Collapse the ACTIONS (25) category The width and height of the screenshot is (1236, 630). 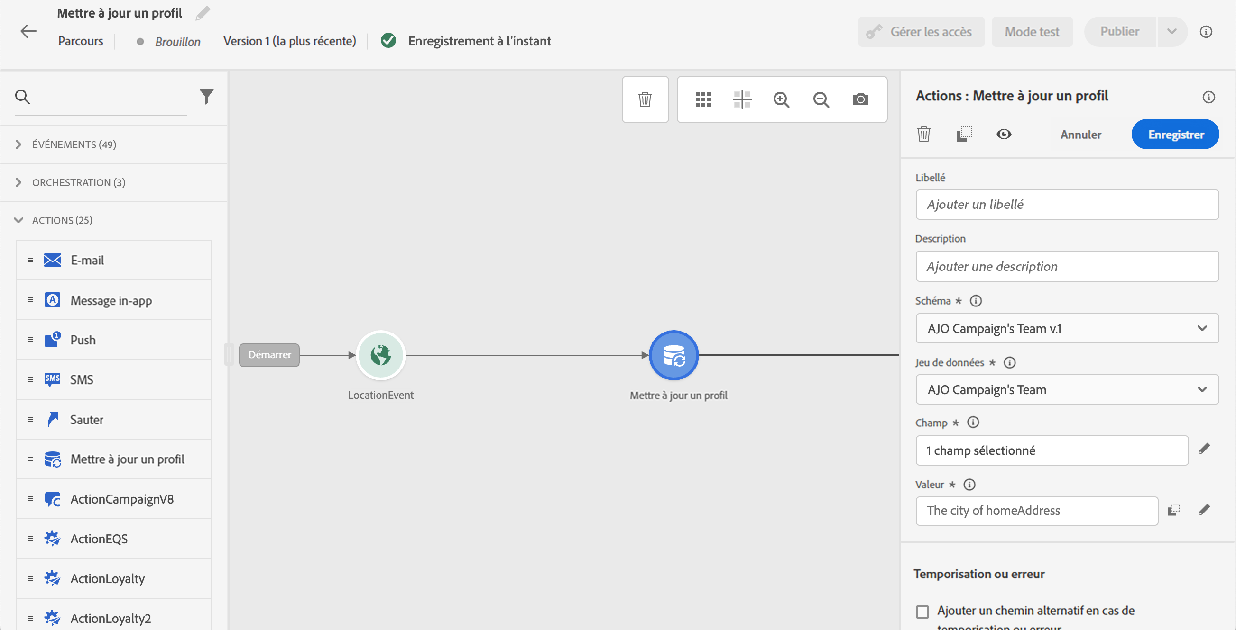[18, 220]
